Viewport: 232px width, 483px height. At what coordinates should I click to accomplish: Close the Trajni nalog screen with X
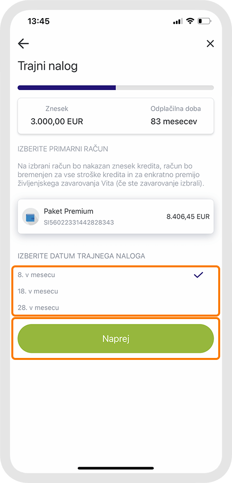pyautogui.click(x=210, y=44)
